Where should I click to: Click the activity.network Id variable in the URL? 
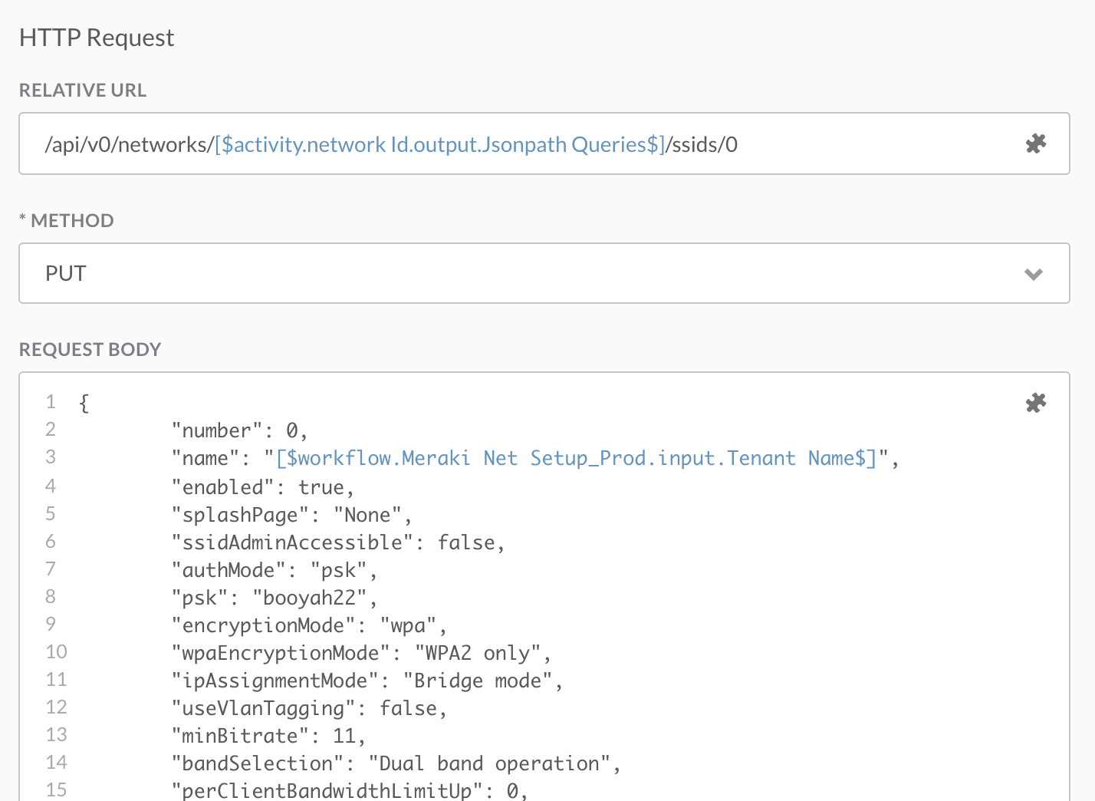point(439,145)
